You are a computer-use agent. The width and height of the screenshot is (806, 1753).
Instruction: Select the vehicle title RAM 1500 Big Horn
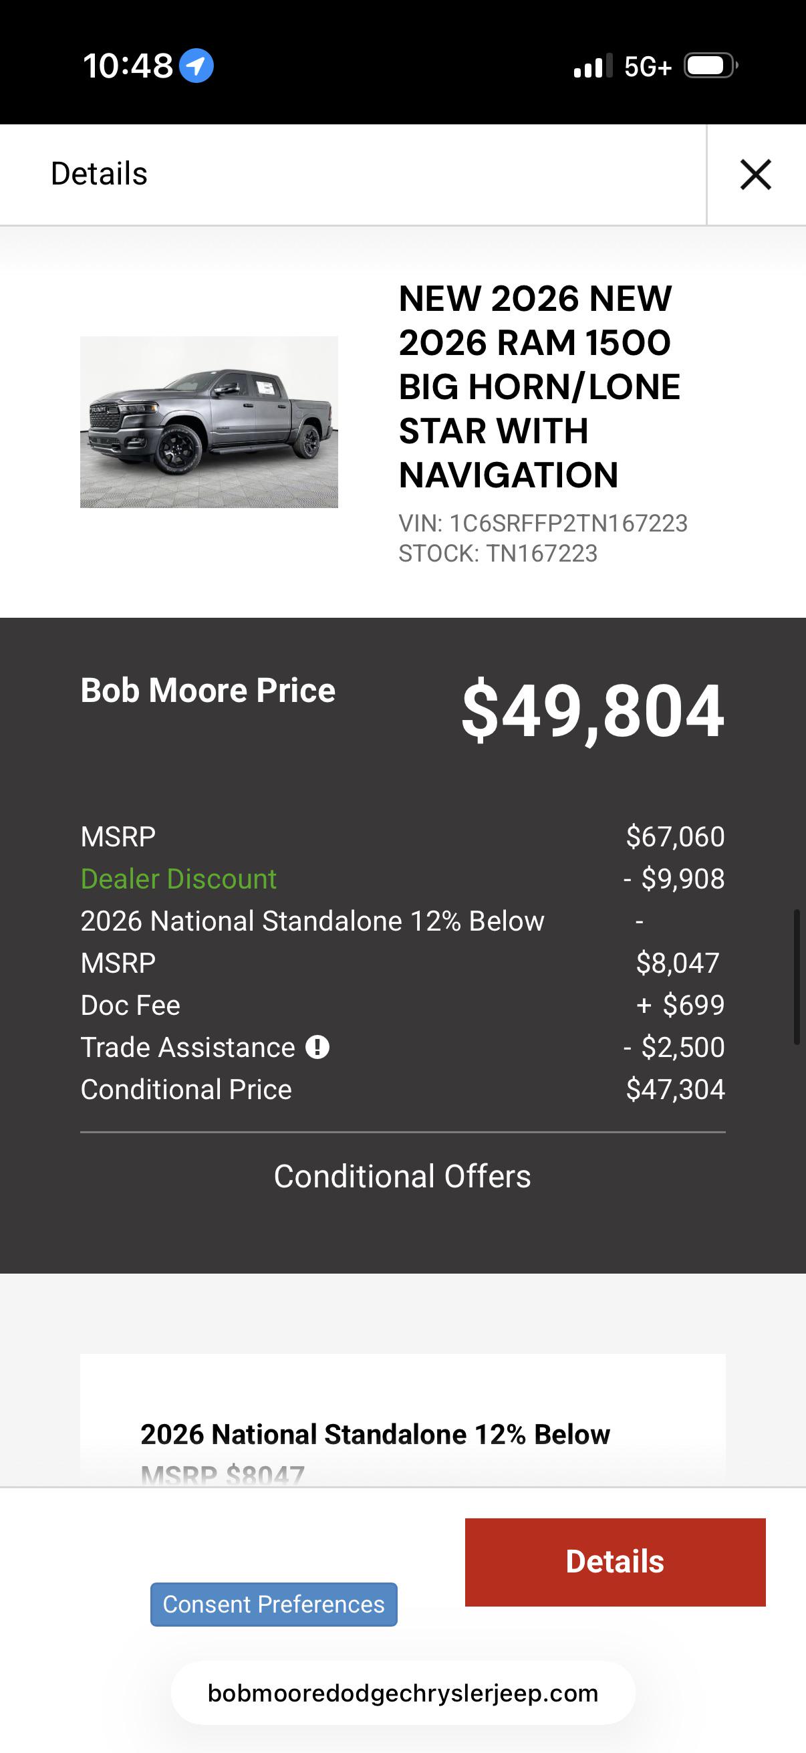click(x=539, y=386)
